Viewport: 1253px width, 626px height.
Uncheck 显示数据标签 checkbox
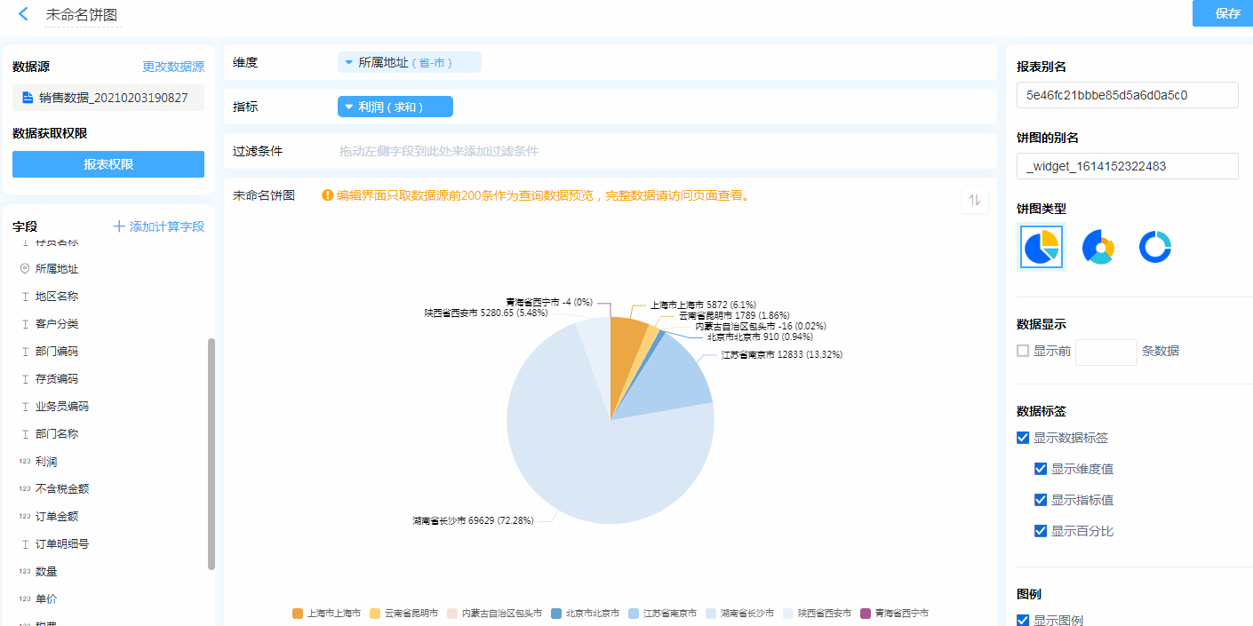(1023, 438)
